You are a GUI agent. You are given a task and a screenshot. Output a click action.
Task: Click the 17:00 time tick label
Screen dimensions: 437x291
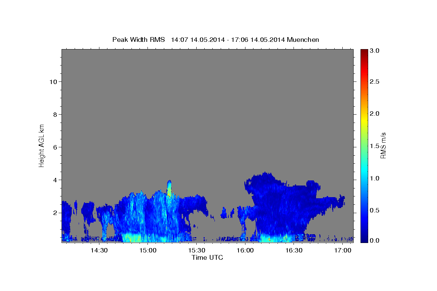(343, 250)
